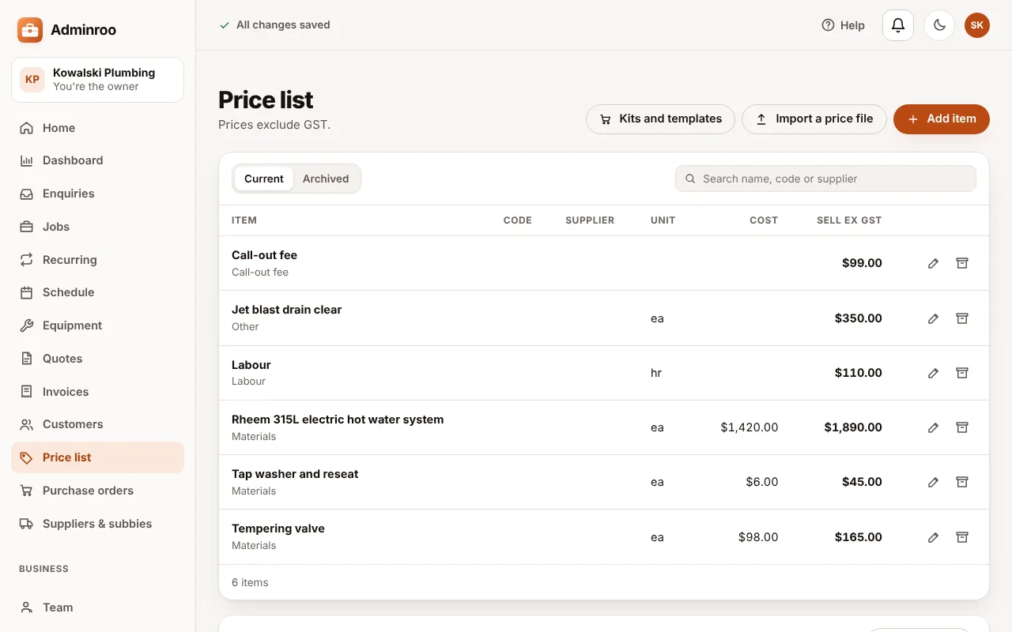This screenshot has height=632, width=1012.
Task: Open Purchase orders
Action: pyautogui.click(x=97, y=491)
